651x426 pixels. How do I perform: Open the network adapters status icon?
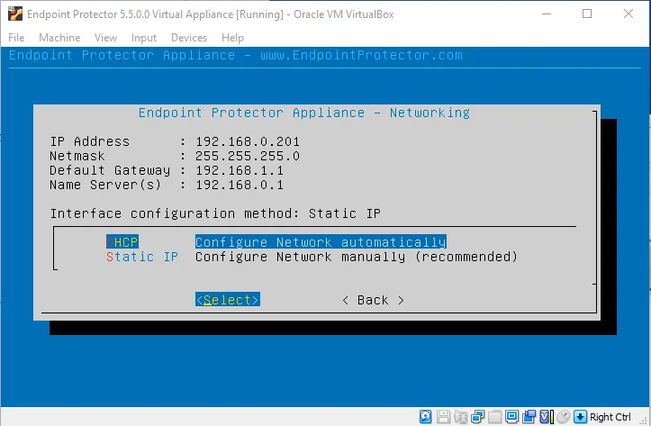(x=478, y=416)
